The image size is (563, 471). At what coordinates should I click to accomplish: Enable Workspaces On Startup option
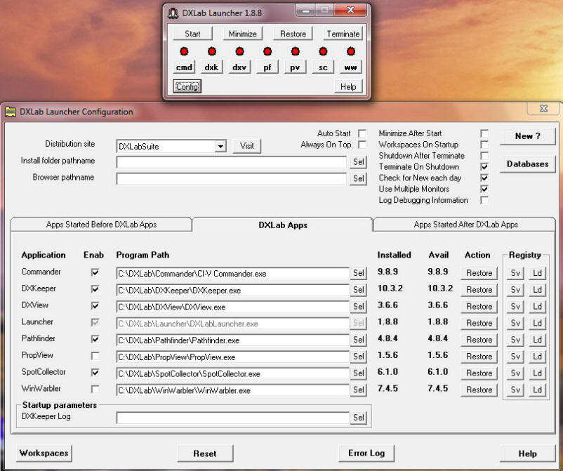pyautogui.click(x=484, y=145)
